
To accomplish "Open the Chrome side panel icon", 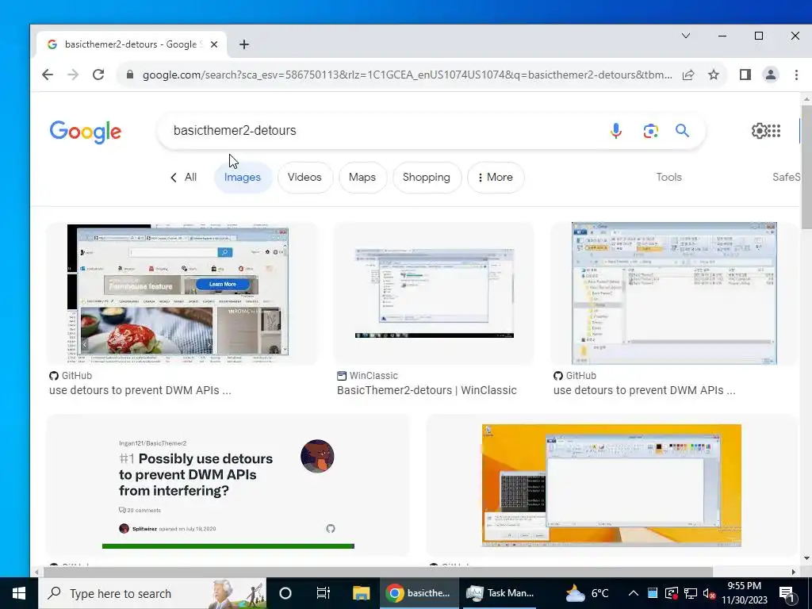I will (x=745, y=75).
